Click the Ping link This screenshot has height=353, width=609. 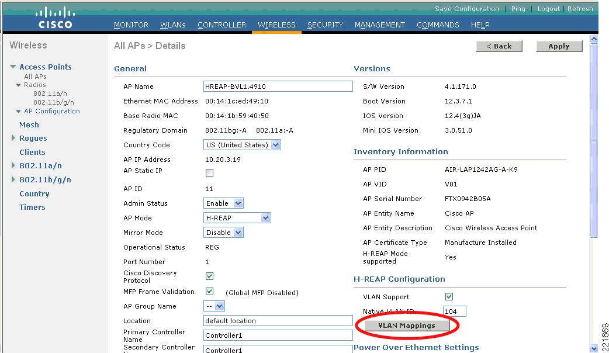518,9
